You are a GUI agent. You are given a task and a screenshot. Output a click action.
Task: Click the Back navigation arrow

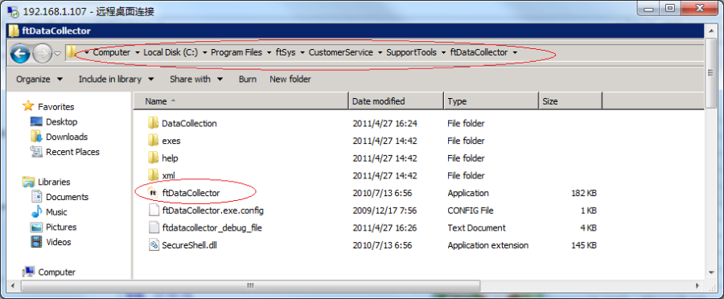click(20, 54)
